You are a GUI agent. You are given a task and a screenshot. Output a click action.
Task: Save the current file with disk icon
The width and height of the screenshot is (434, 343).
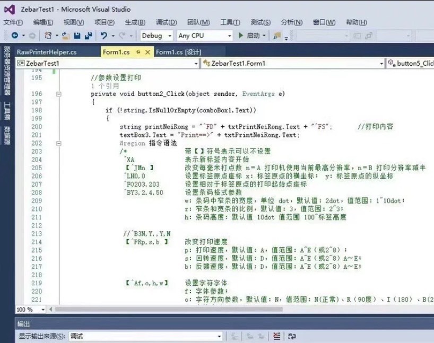point(77,36)
